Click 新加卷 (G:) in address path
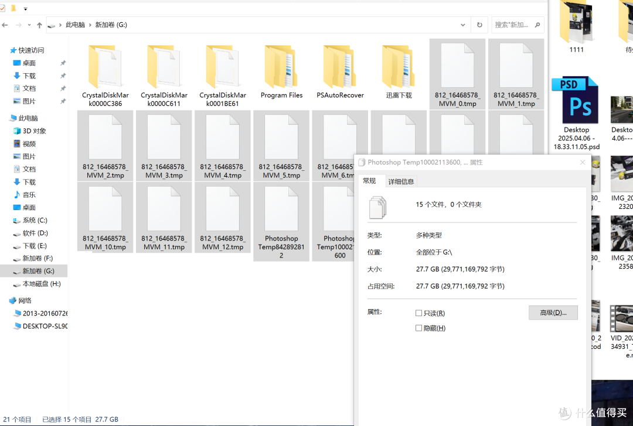This screenshot has height=426, width=633. pos(111,25)
